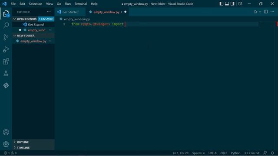Click 3.9.7 64-bit interpreter selector
The height and width of the screenshot is (156, 278).
tap(252, 153)
